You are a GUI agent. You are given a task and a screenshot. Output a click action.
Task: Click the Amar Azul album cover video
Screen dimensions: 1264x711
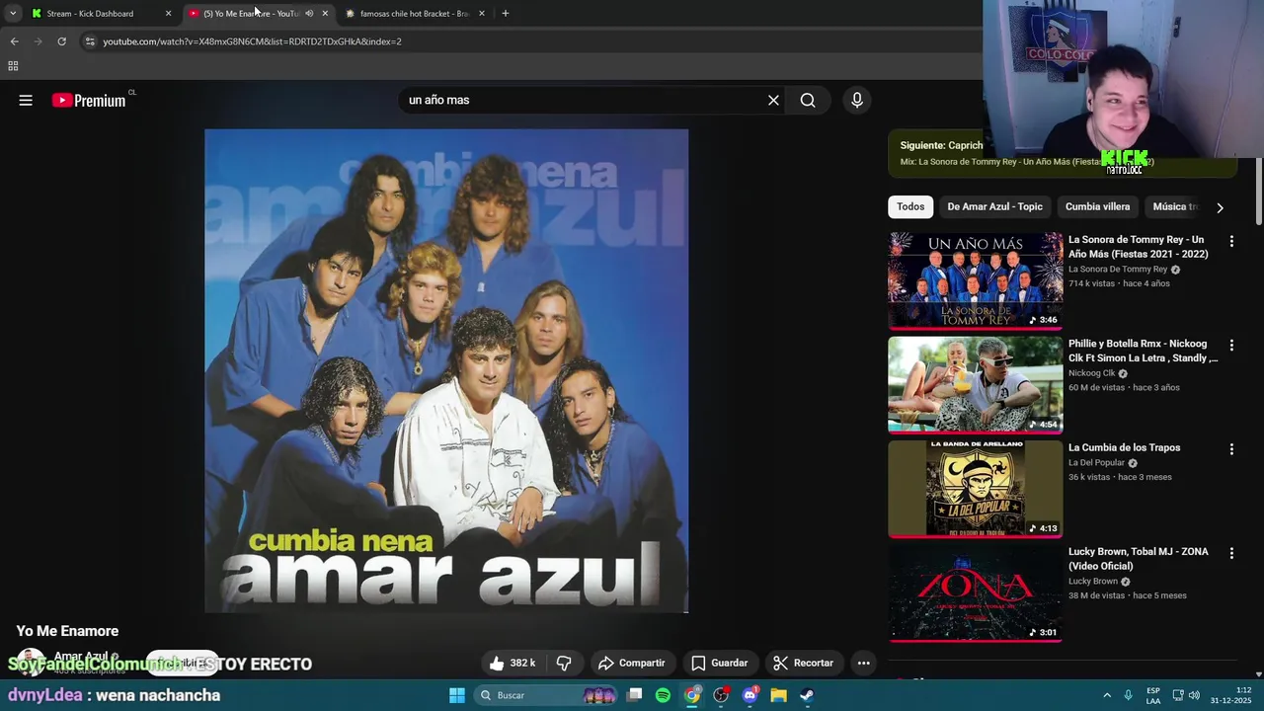click(x=446, y=370)
